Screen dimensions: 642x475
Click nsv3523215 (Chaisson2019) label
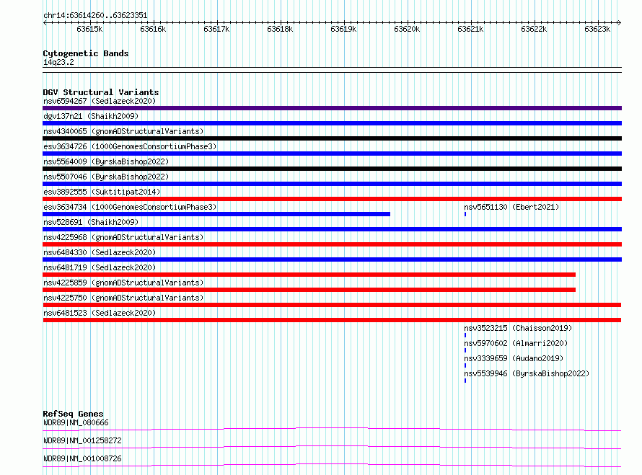point(518,328)
